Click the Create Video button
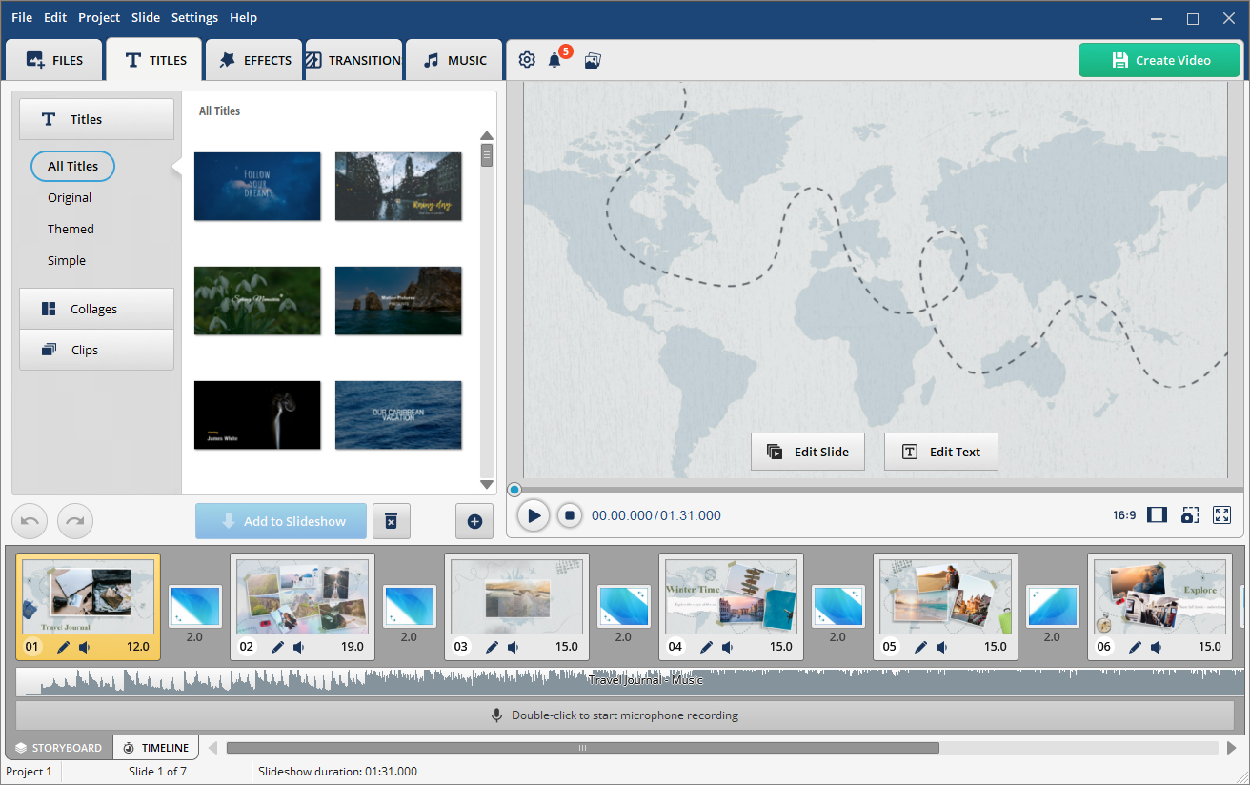This screenshot has width=1250, height=785. click(x=1159, y=60)
